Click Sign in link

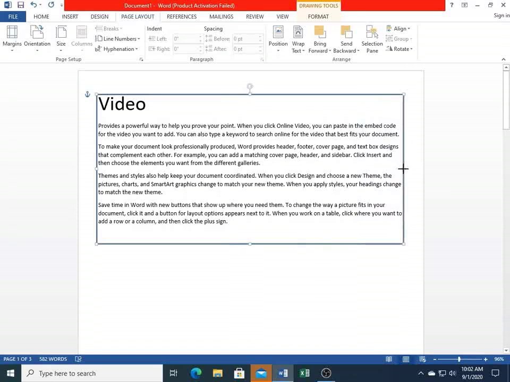501,15
